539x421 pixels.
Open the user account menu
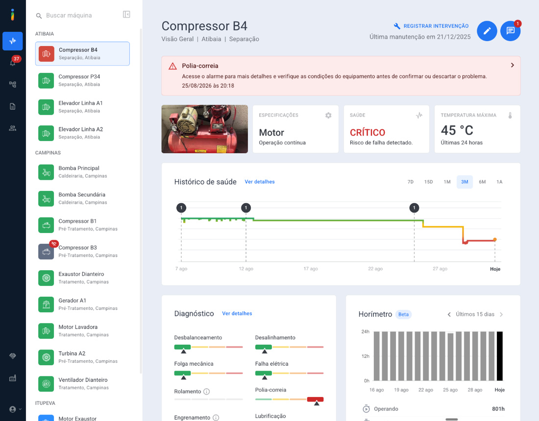(x=15, y=409)
